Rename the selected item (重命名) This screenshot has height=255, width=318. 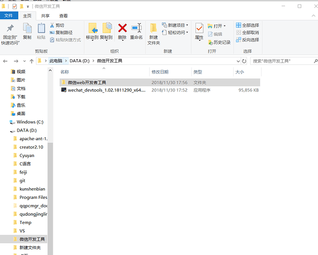(136, 32)
